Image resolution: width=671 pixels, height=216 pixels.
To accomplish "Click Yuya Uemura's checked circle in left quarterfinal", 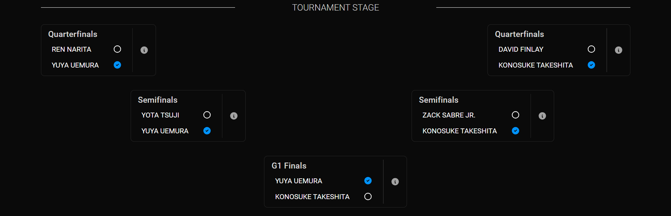I will pos(118,65).
